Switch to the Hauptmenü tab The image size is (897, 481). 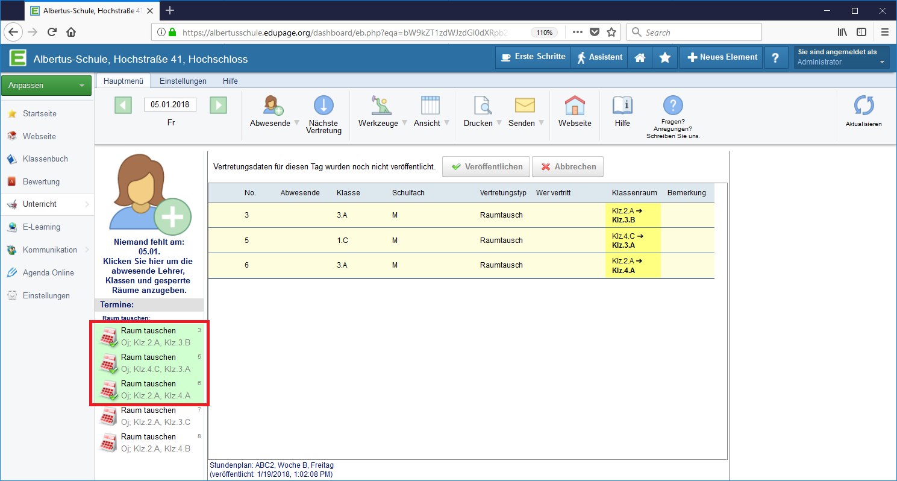click(x=123, y=81)
